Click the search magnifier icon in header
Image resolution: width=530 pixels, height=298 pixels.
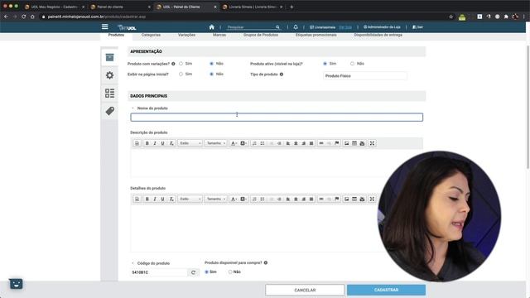click(277, 27)
